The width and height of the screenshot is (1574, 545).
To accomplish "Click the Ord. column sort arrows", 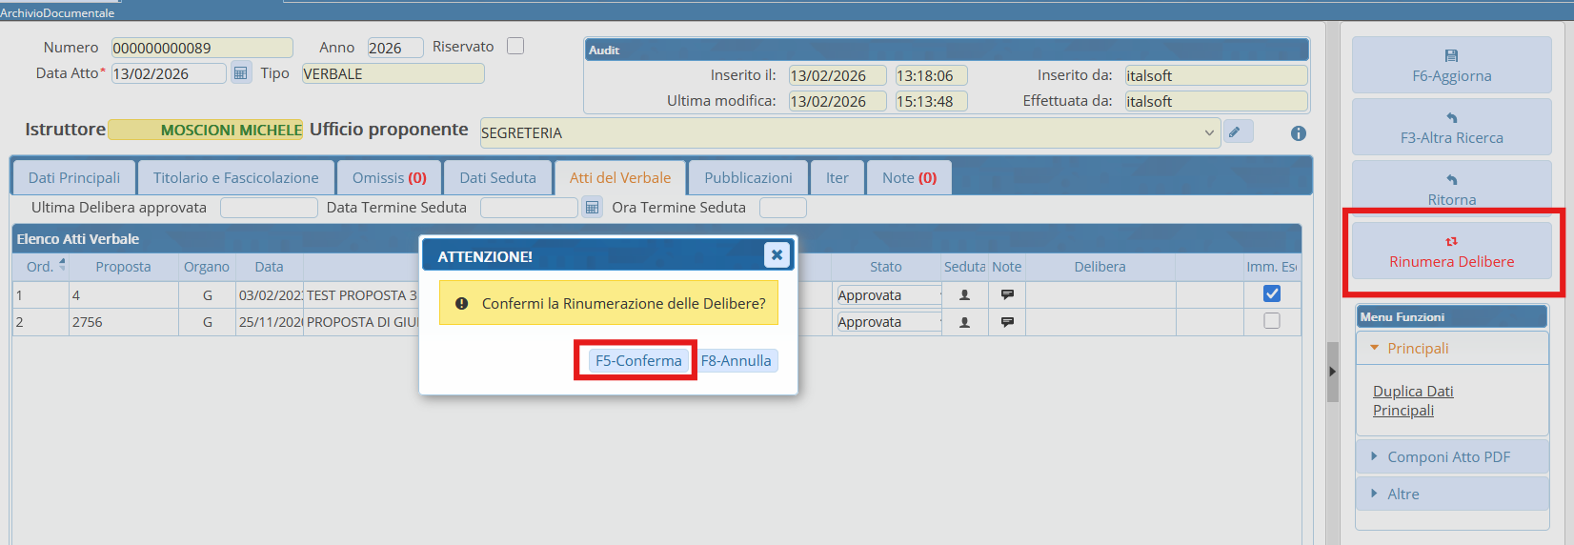I will [62, 265].
